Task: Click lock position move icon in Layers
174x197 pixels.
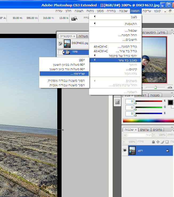Action: (x=158, y=142)
